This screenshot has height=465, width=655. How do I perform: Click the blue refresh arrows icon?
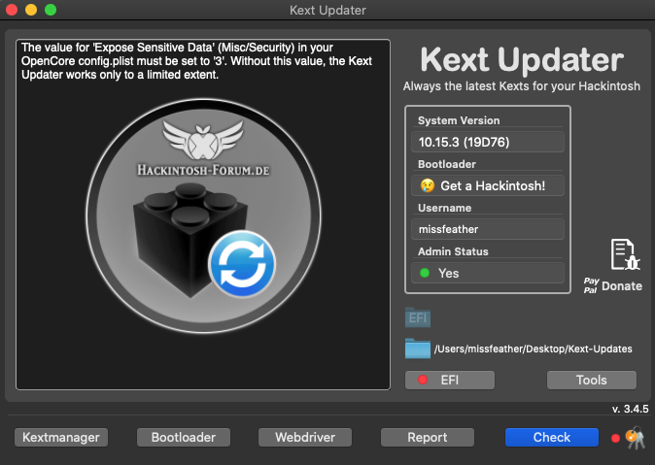[x=242, y=262]
